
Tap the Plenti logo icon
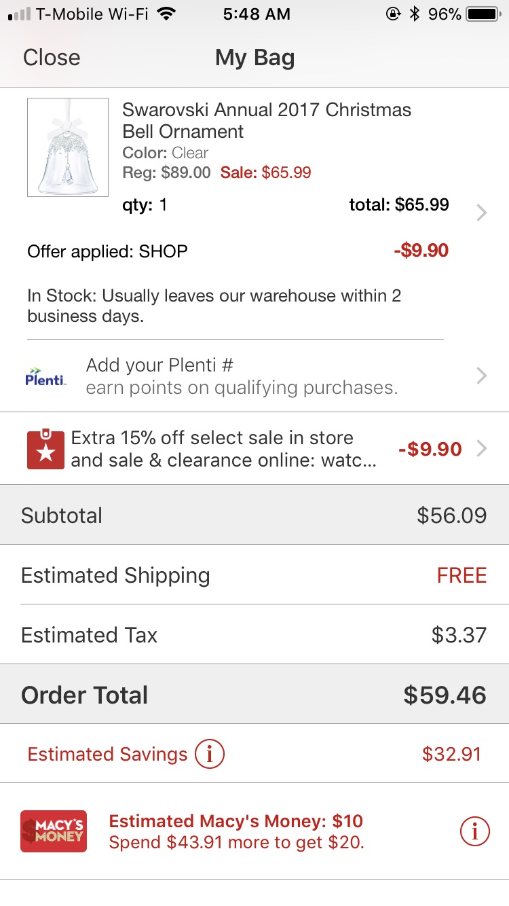click(45, 376)
